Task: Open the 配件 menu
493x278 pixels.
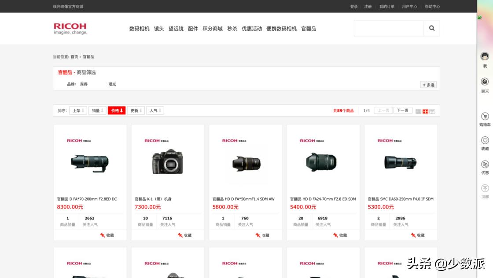Action: pyautogui.click(x=193, y=29)
